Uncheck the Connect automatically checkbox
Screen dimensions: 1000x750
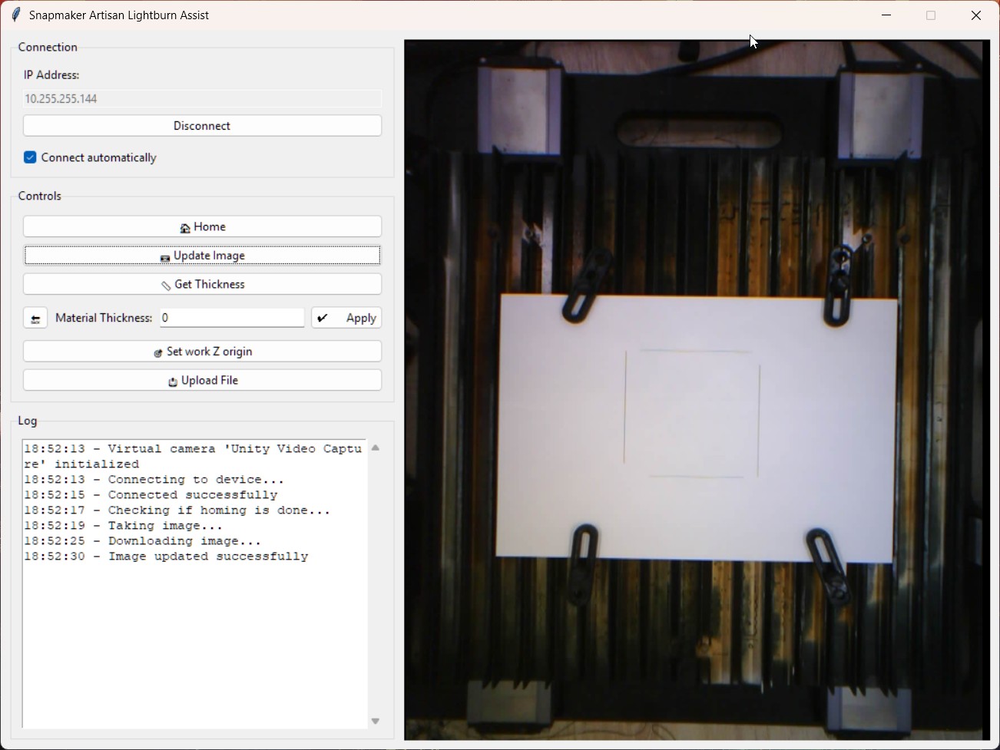(x=30, y=158)
